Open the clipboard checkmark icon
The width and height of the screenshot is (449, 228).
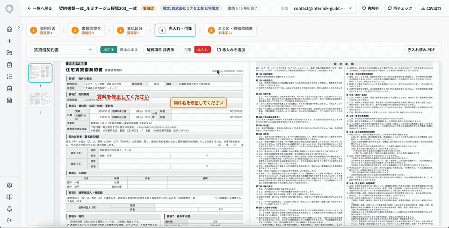pyautogui.click(x=9, y=64)
